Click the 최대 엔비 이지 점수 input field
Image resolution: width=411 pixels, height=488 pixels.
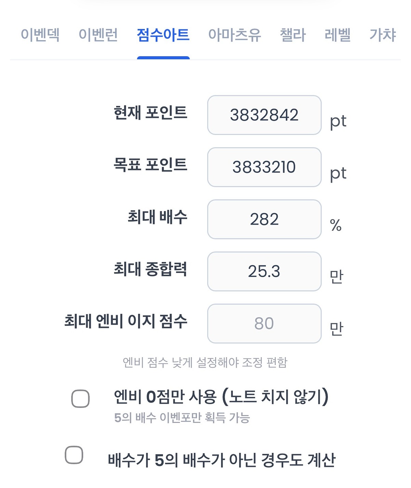point(264,323)
